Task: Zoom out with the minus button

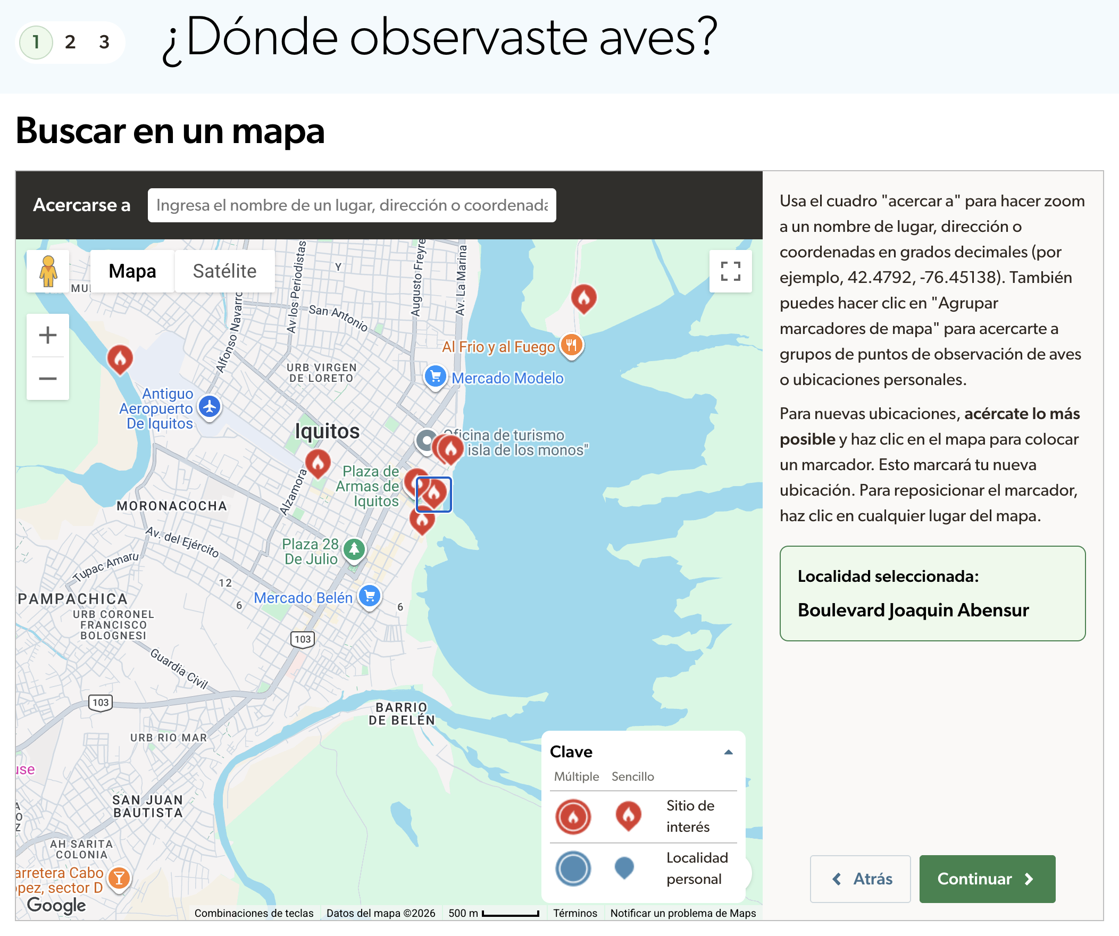Action: coord(48,379)
